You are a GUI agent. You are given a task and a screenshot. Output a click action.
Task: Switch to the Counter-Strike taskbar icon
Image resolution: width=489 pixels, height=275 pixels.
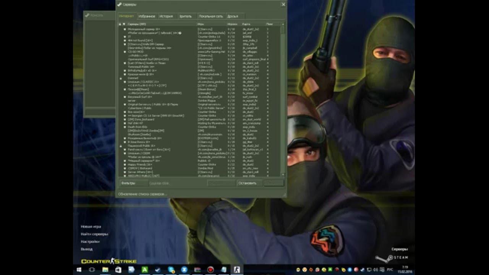tap(237, 269)
